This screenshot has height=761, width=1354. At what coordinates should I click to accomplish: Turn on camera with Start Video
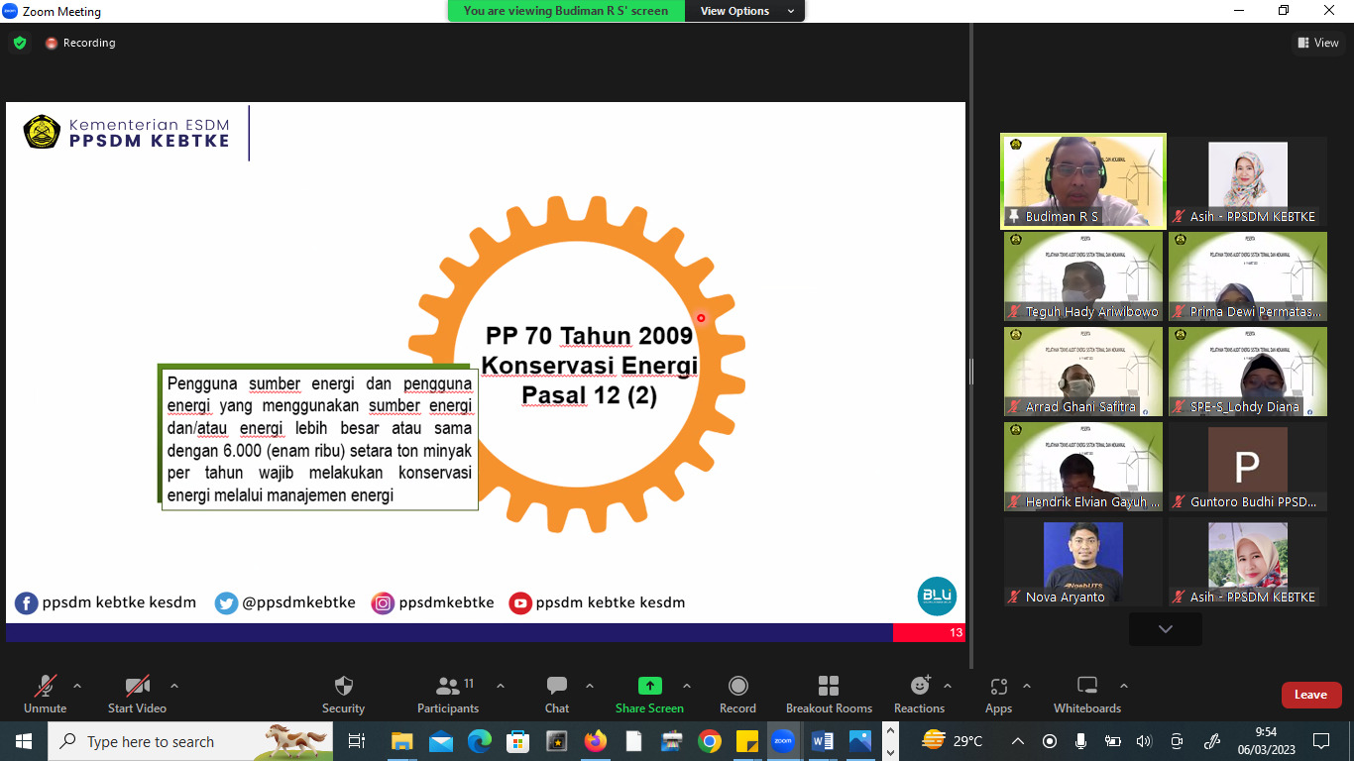(137, 687)
